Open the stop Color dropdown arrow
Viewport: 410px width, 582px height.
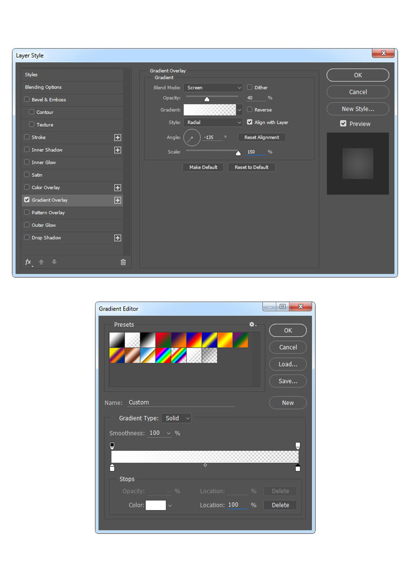point(170,506)
